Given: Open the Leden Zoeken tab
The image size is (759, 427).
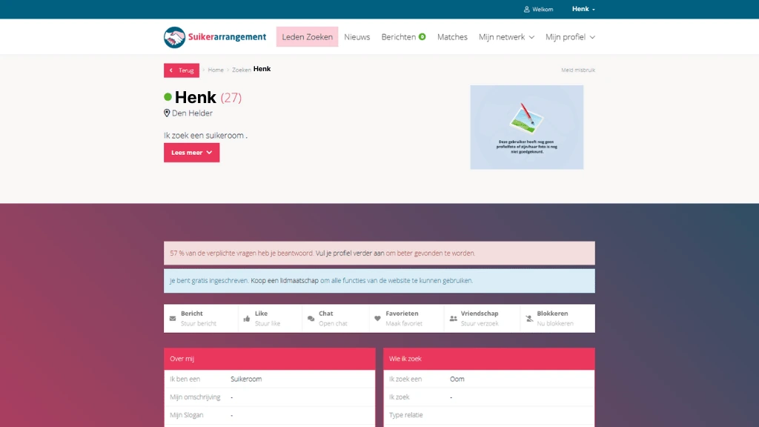Looking at the screenshot, I should (307, 37).
